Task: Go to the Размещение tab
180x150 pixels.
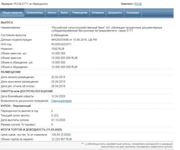Action: point(80,13)
